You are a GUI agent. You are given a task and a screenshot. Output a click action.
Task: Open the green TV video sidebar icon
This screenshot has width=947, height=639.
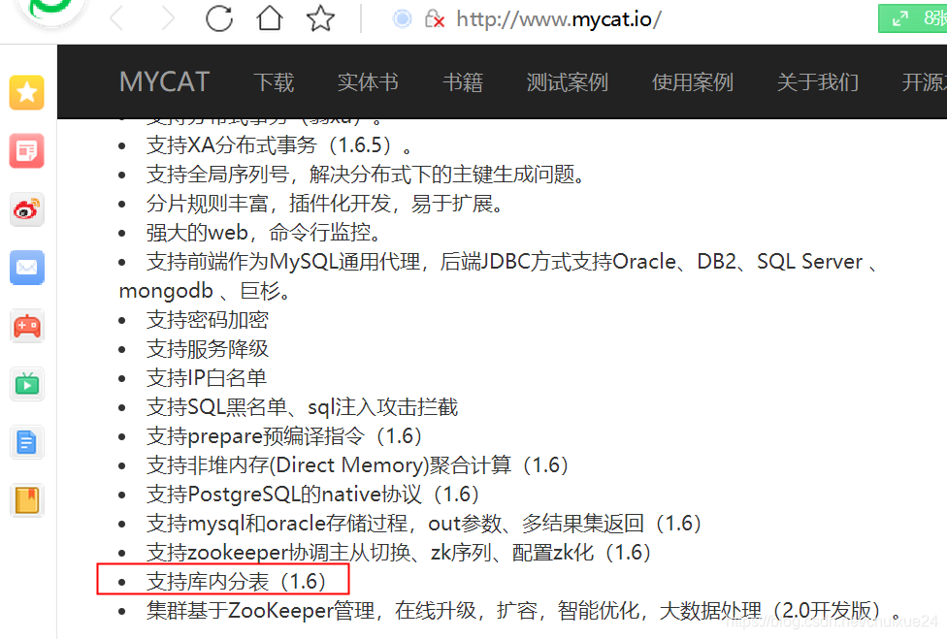point(26,384)
